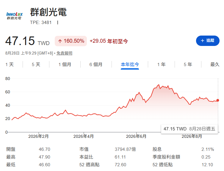224x171 pixels.
Task: Click the 市值 label
Action: [84, 149]
